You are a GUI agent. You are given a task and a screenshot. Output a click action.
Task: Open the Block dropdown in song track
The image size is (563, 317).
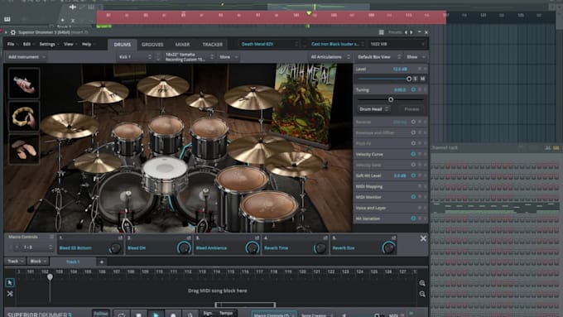tap(38, 262)
